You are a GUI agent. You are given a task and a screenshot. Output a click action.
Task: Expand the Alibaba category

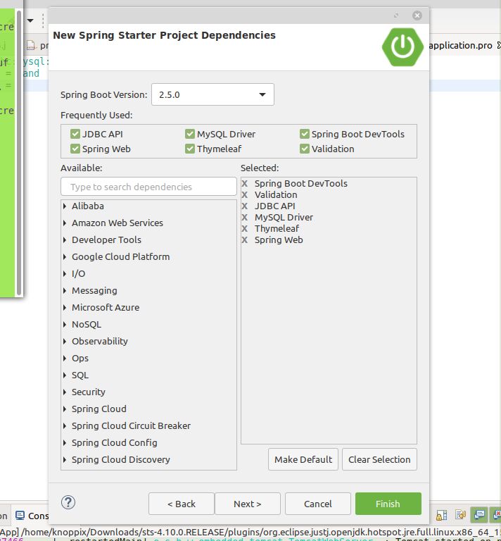65,206
